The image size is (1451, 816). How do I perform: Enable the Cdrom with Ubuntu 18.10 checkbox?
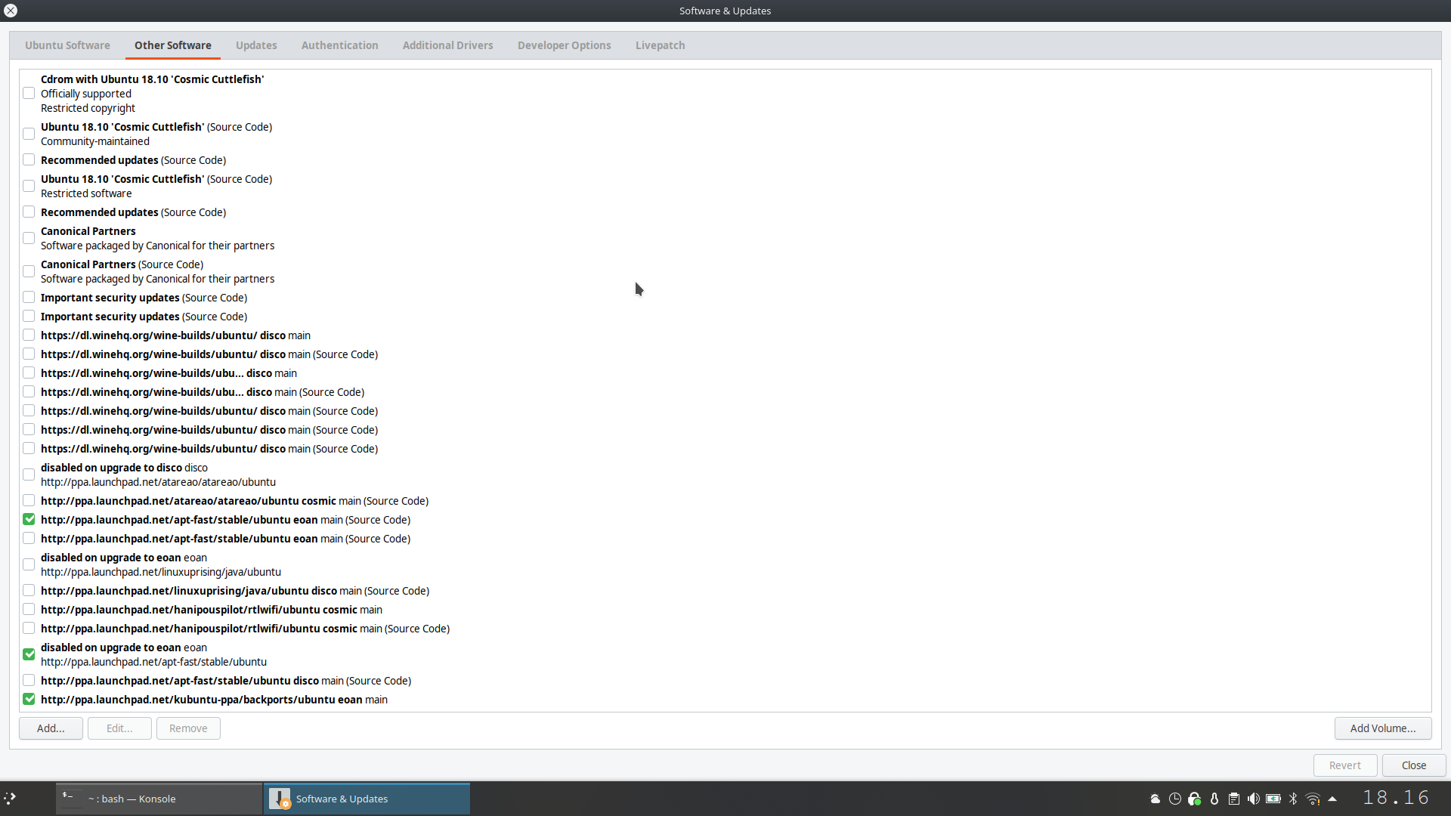click(x=29, y=93)
